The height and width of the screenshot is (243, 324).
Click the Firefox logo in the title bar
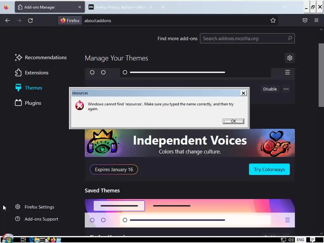point(6,7)
